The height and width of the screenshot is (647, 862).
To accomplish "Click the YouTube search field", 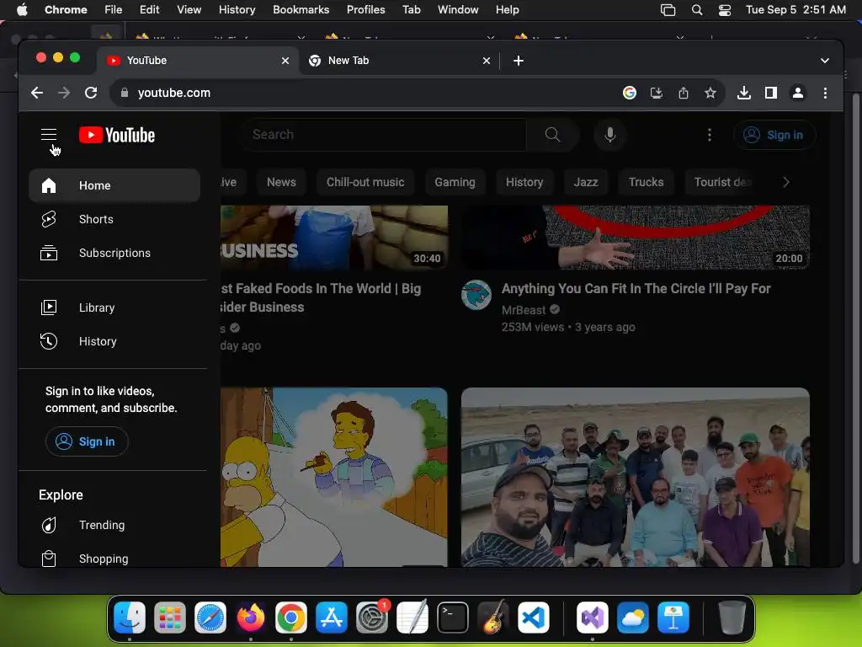I will pyautogui.click(x=384, y=134).
